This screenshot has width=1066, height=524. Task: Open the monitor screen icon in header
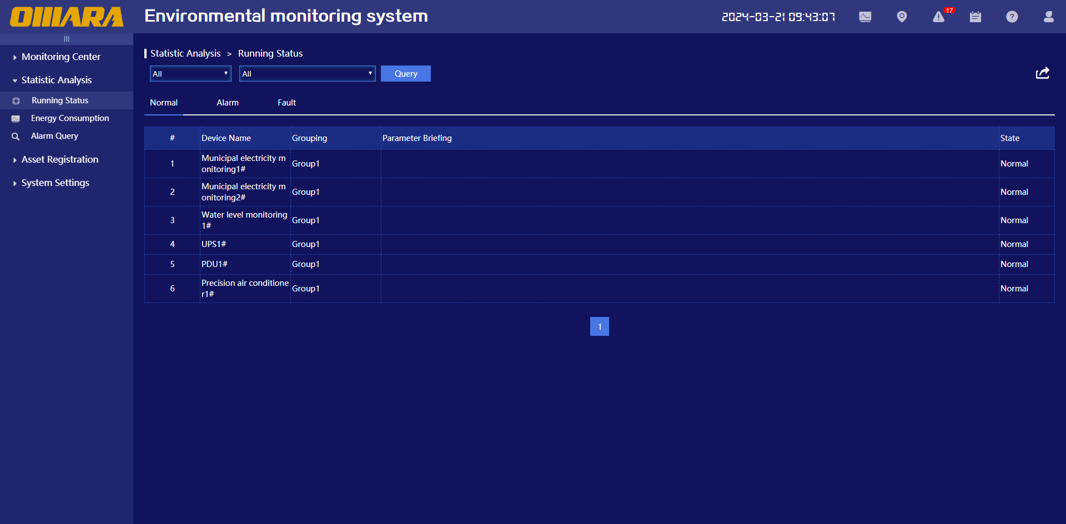click(x=865, y=17)
